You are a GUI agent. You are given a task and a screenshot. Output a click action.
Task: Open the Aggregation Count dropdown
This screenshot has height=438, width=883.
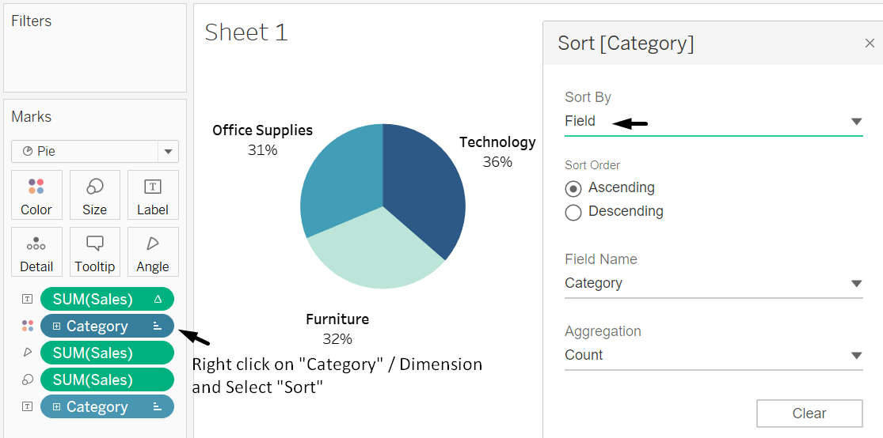856,356
